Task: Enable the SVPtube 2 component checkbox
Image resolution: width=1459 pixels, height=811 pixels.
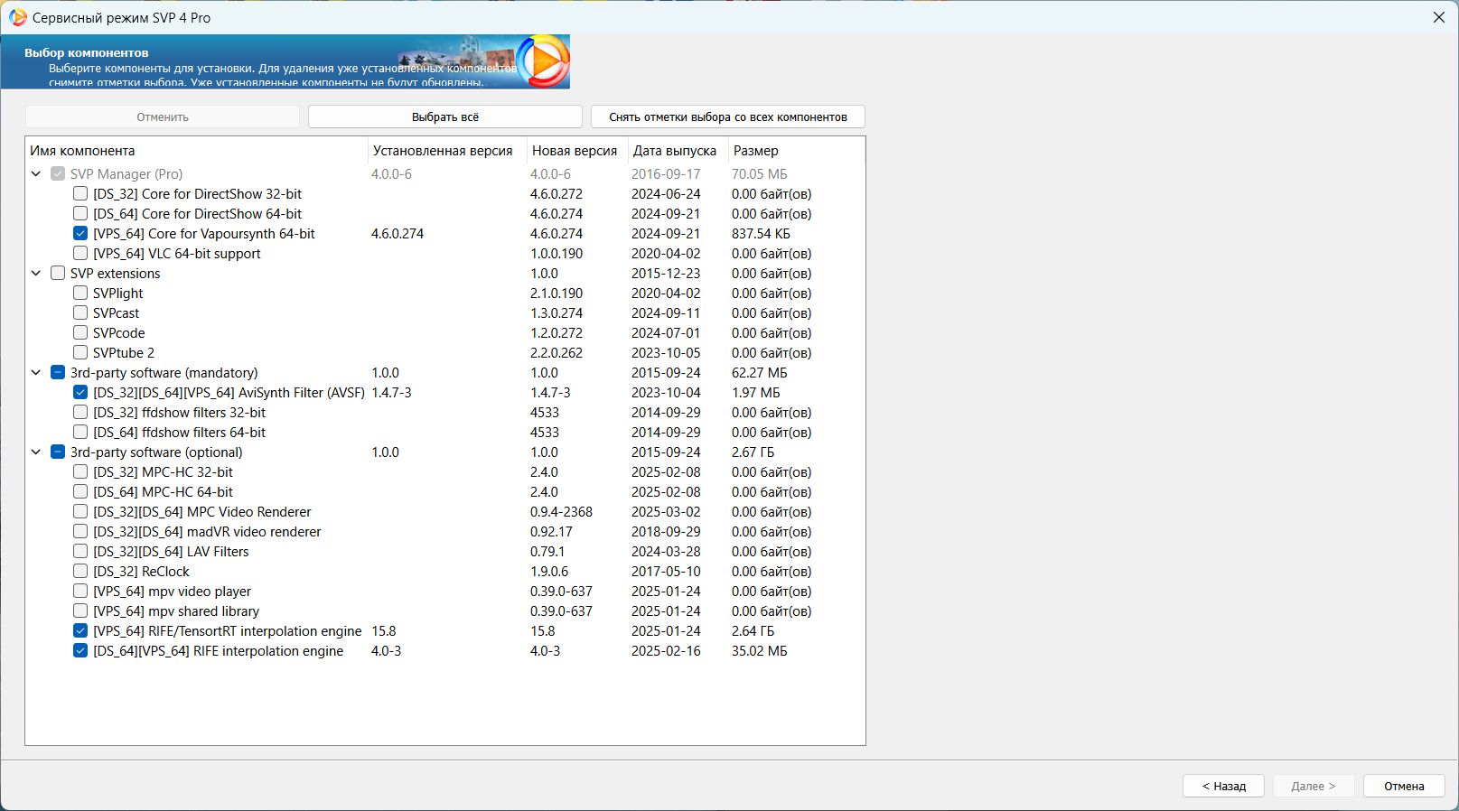Action: (80, 352)
